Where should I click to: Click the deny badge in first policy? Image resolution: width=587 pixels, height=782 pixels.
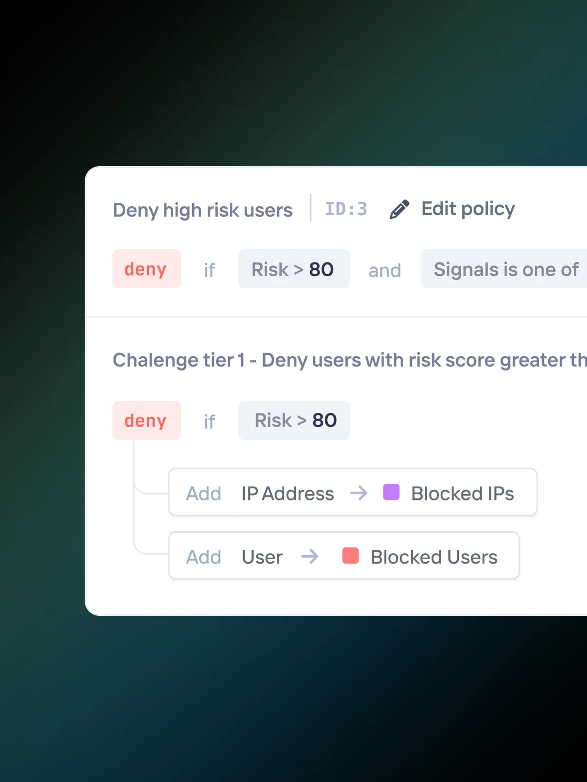coord(146,269)
